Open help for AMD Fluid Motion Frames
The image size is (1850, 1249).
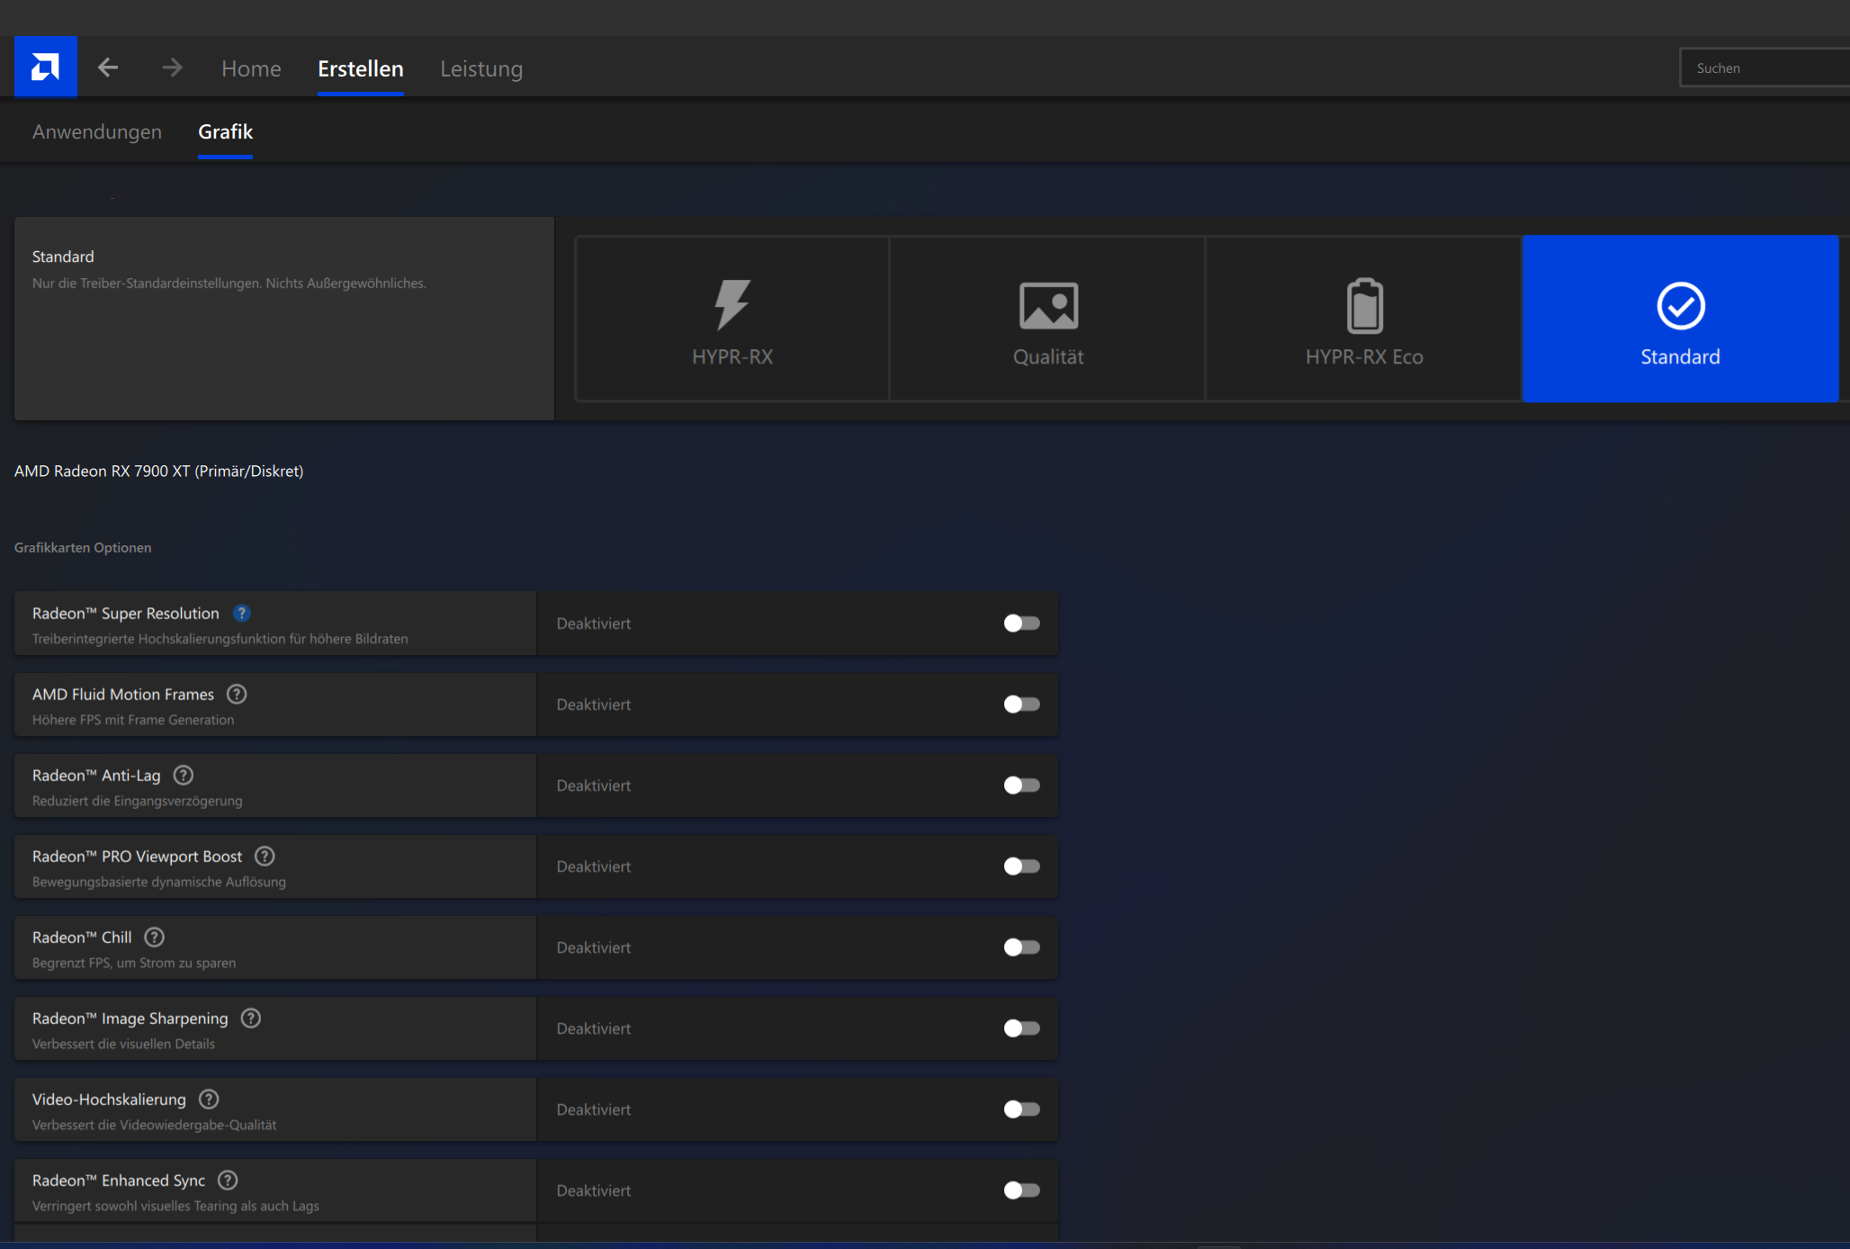(x=237, y=694)
